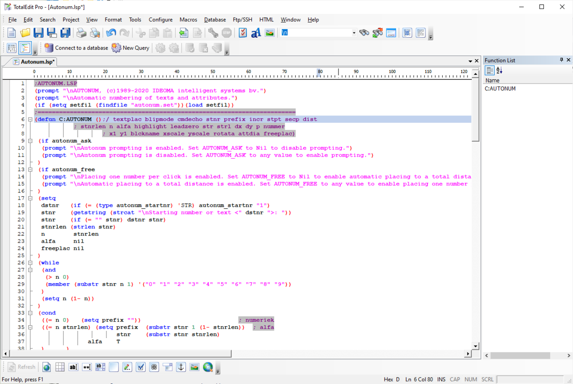573x384 pixels.
Task: Toggle the Function List panel toolbar button
Action: pyautogui.click(x=25, y=48)
